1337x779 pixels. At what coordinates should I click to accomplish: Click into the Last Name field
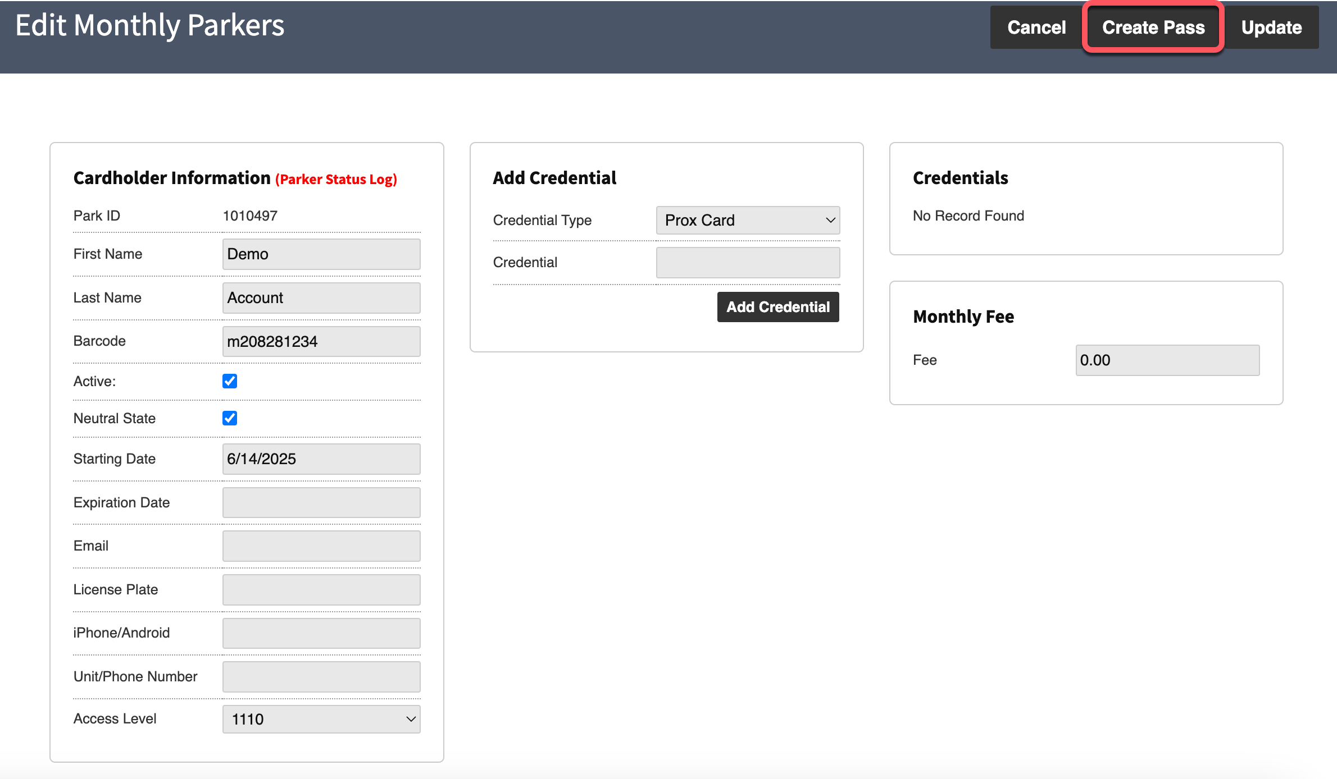tap(321, 298)
